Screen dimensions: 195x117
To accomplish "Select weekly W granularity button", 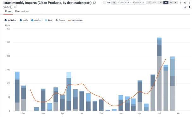I will coord(161,3).
